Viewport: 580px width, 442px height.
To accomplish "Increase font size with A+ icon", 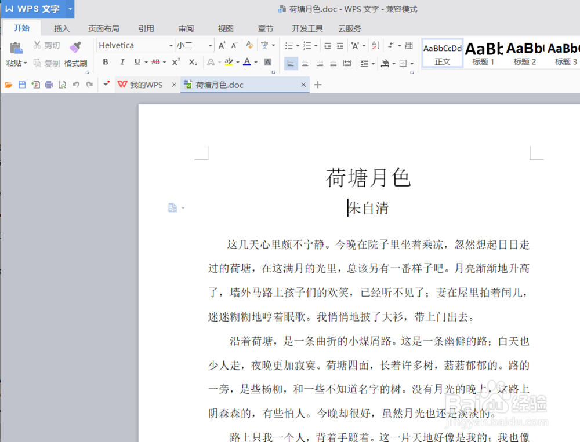I will 222,45.
